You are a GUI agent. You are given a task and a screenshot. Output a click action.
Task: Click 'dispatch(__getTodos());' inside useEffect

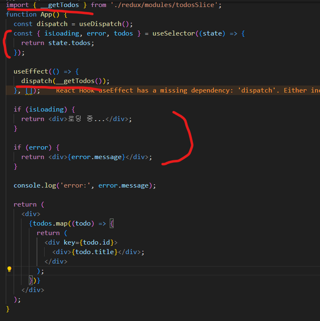(66, 81)
